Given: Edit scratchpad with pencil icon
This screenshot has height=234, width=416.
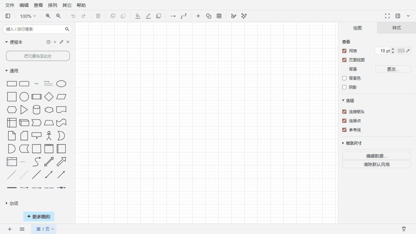Looking at the screenshot, I should [61, 42].
